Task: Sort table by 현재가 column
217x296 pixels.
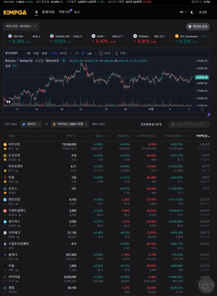Action: [72, 136]
